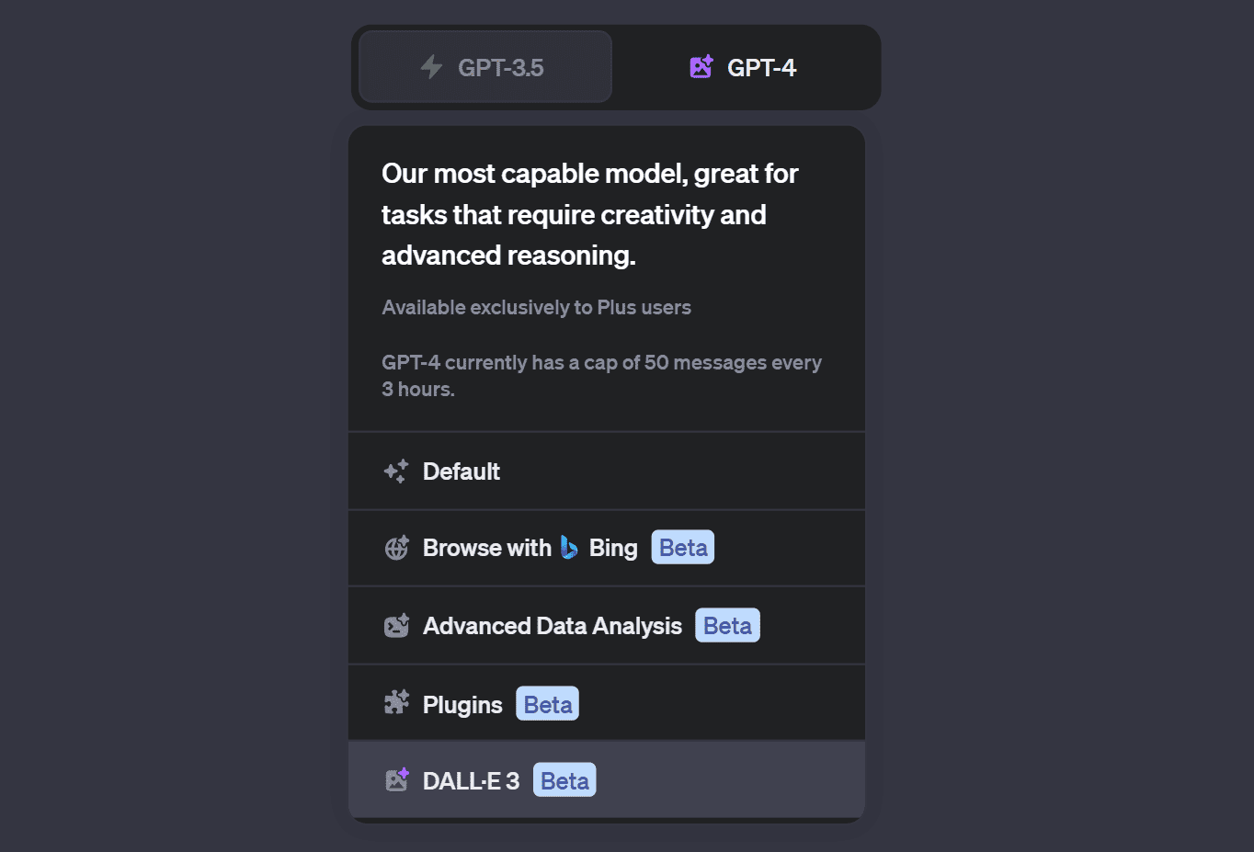1254x852 pixels.
Task: Click the DALL·E 3 image icon
Action: pos(396,780)
